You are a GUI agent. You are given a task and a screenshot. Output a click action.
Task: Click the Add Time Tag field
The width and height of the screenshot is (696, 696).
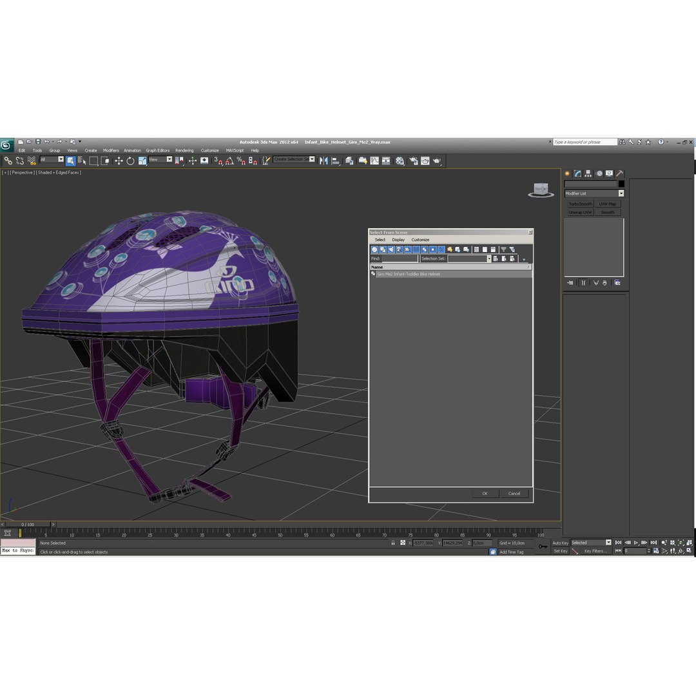click(516, 552)
